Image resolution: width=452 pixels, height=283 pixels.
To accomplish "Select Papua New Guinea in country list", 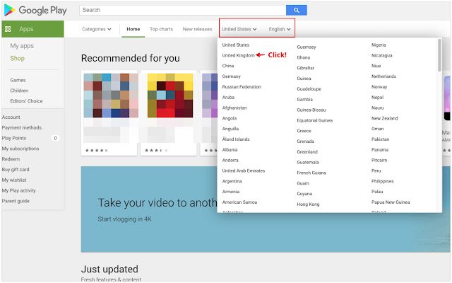I will [x=391, y=202].
